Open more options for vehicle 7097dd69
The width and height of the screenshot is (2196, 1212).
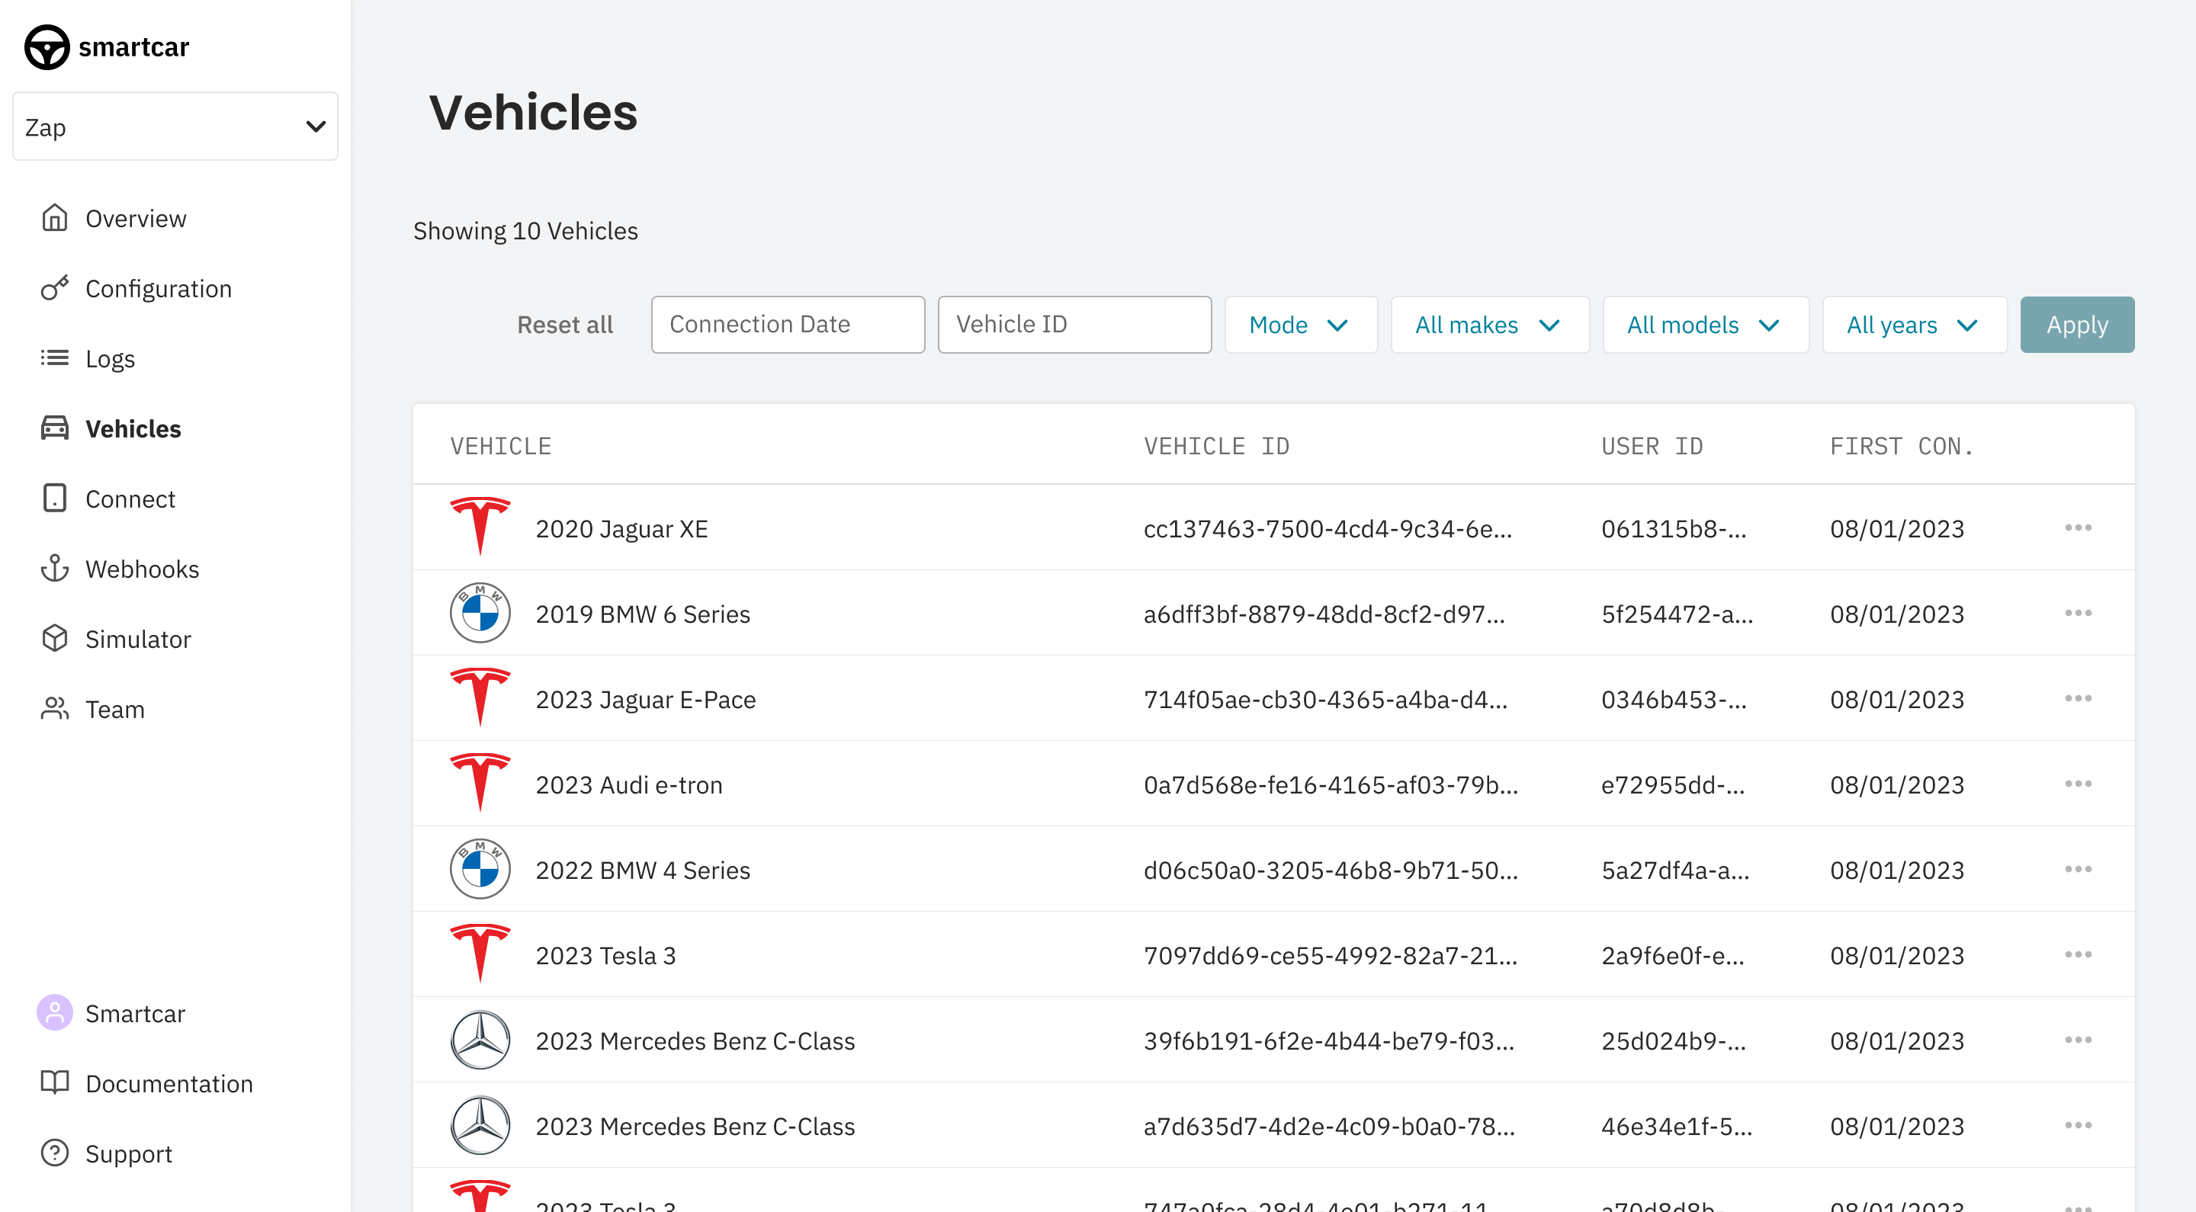[2079, 954]
